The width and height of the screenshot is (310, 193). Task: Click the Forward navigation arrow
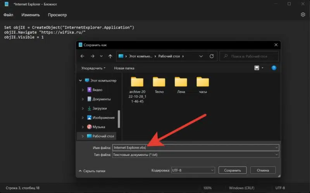click(x=92, y=56)
